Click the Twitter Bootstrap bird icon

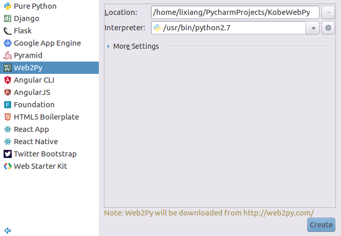tap(8, 154)
